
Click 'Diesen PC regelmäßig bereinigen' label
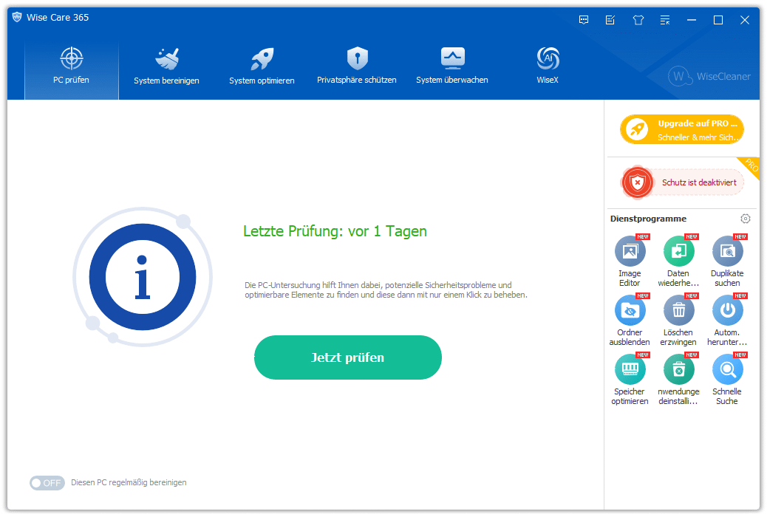(129, 483)
